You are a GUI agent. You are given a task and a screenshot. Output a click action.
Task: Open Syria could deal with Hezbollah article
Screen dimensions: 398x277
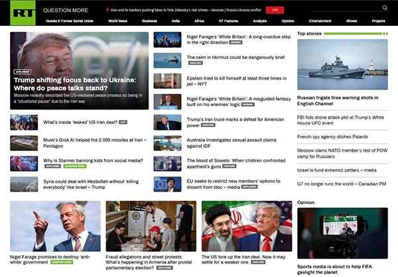91,184
